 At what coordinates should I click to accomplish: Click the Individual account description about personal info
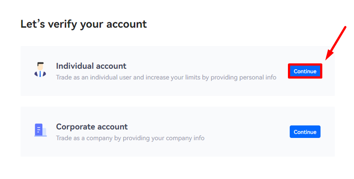click(x=166, y=77)
